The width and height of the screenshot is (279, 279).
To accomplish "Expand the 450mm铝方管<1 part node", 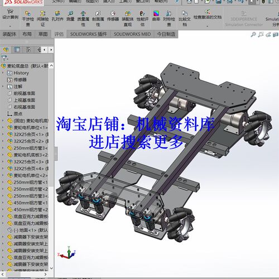I will pos(3,203).
